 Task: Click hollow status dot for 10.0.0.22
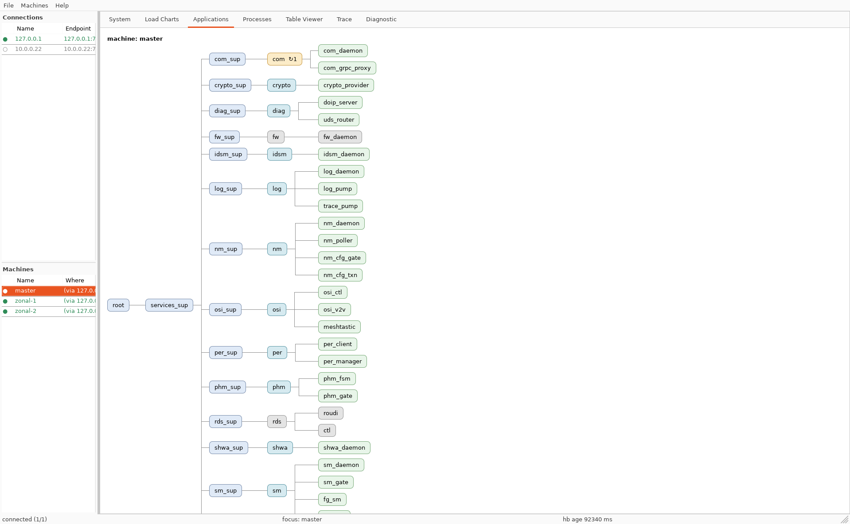point(5,50)
